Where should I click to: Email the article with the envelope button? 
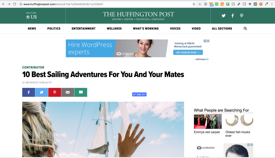click(x=68, y=92)
